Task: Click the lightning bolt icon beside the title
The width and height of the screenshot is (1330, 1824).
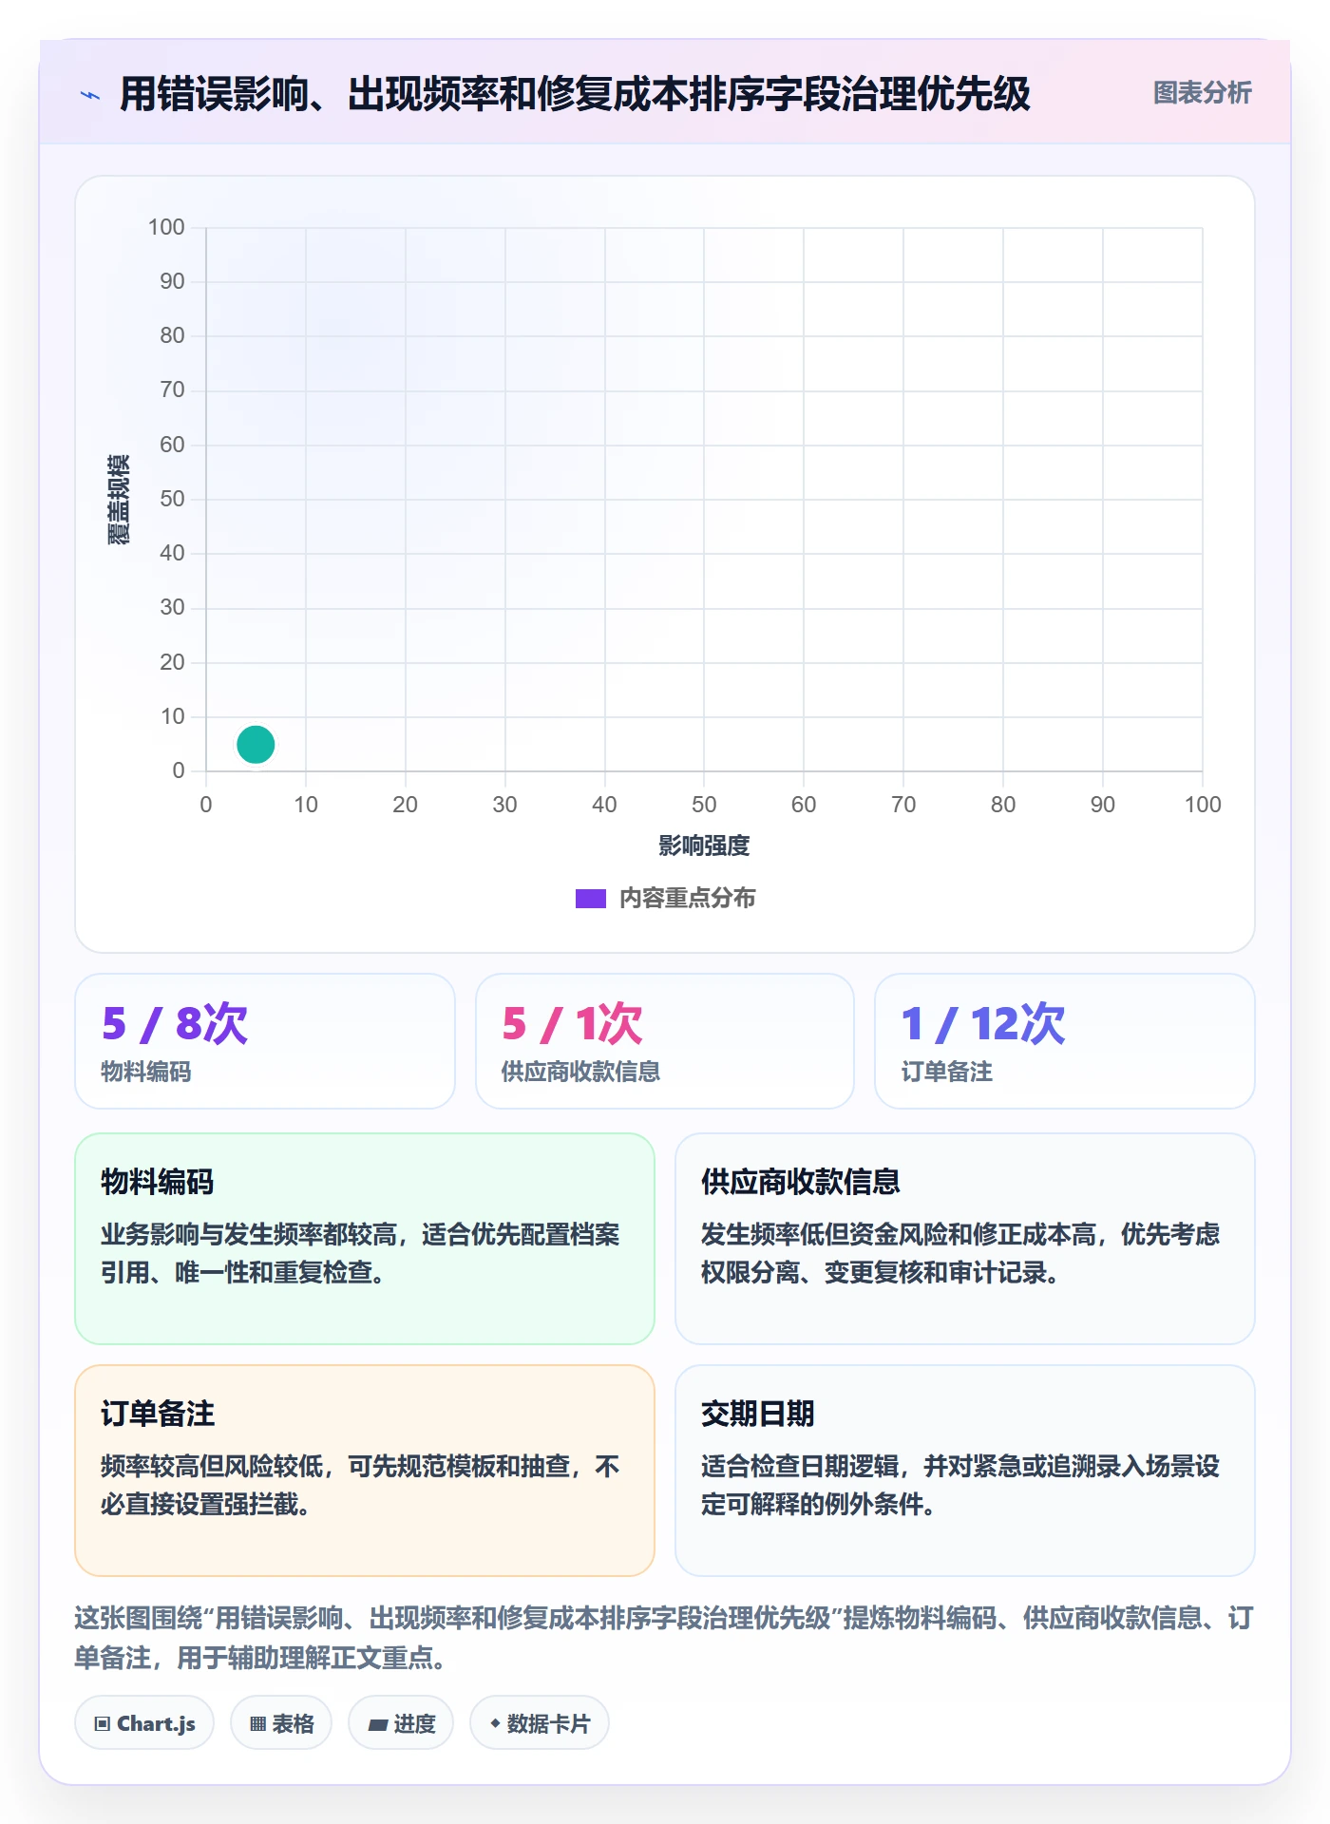Action: [90, 95]
